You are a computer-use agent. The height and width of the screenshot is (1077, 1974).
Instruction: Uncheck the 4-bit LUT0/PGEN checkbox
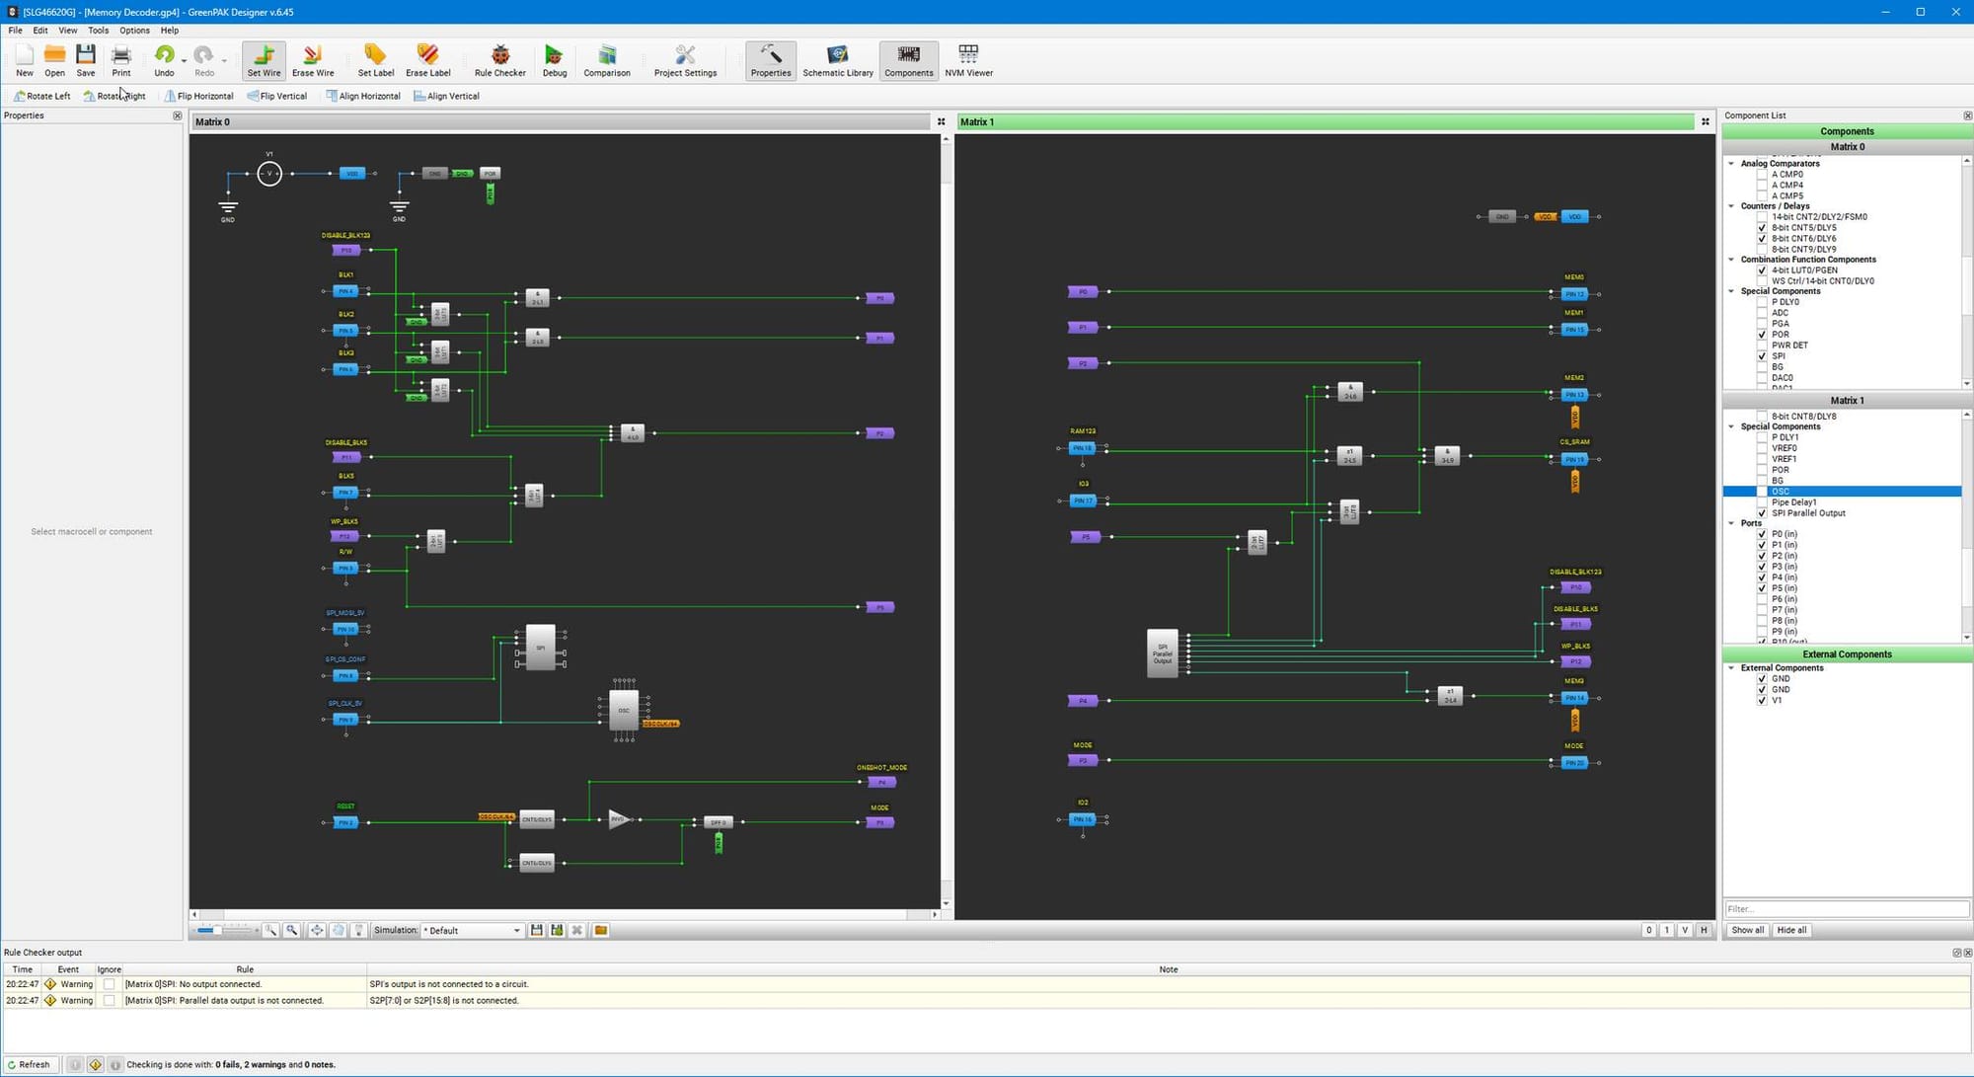pyautogui.click(x=1762, y=269)
